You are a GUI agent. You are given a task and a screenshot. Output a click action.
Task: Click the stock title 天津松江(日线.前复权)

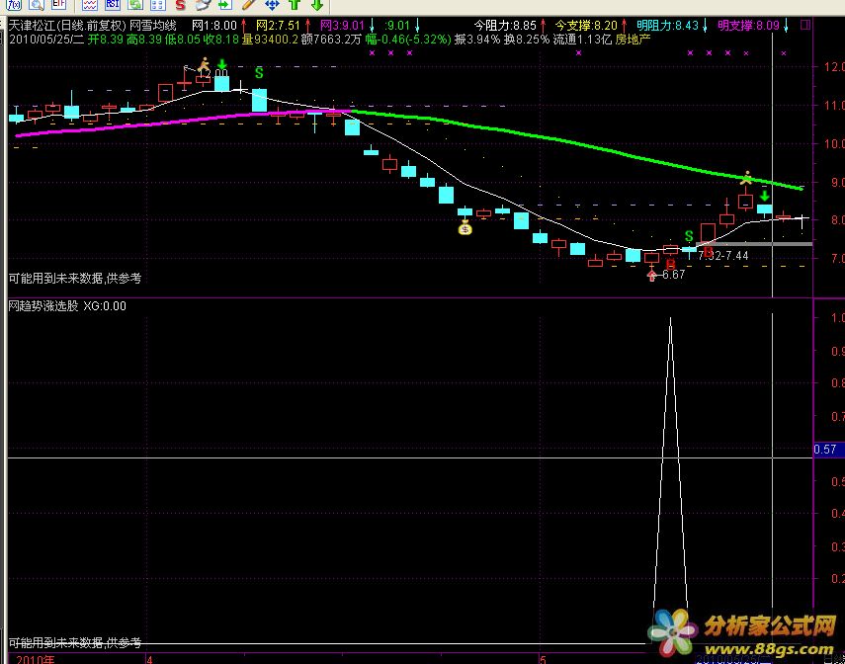[67, 26]
